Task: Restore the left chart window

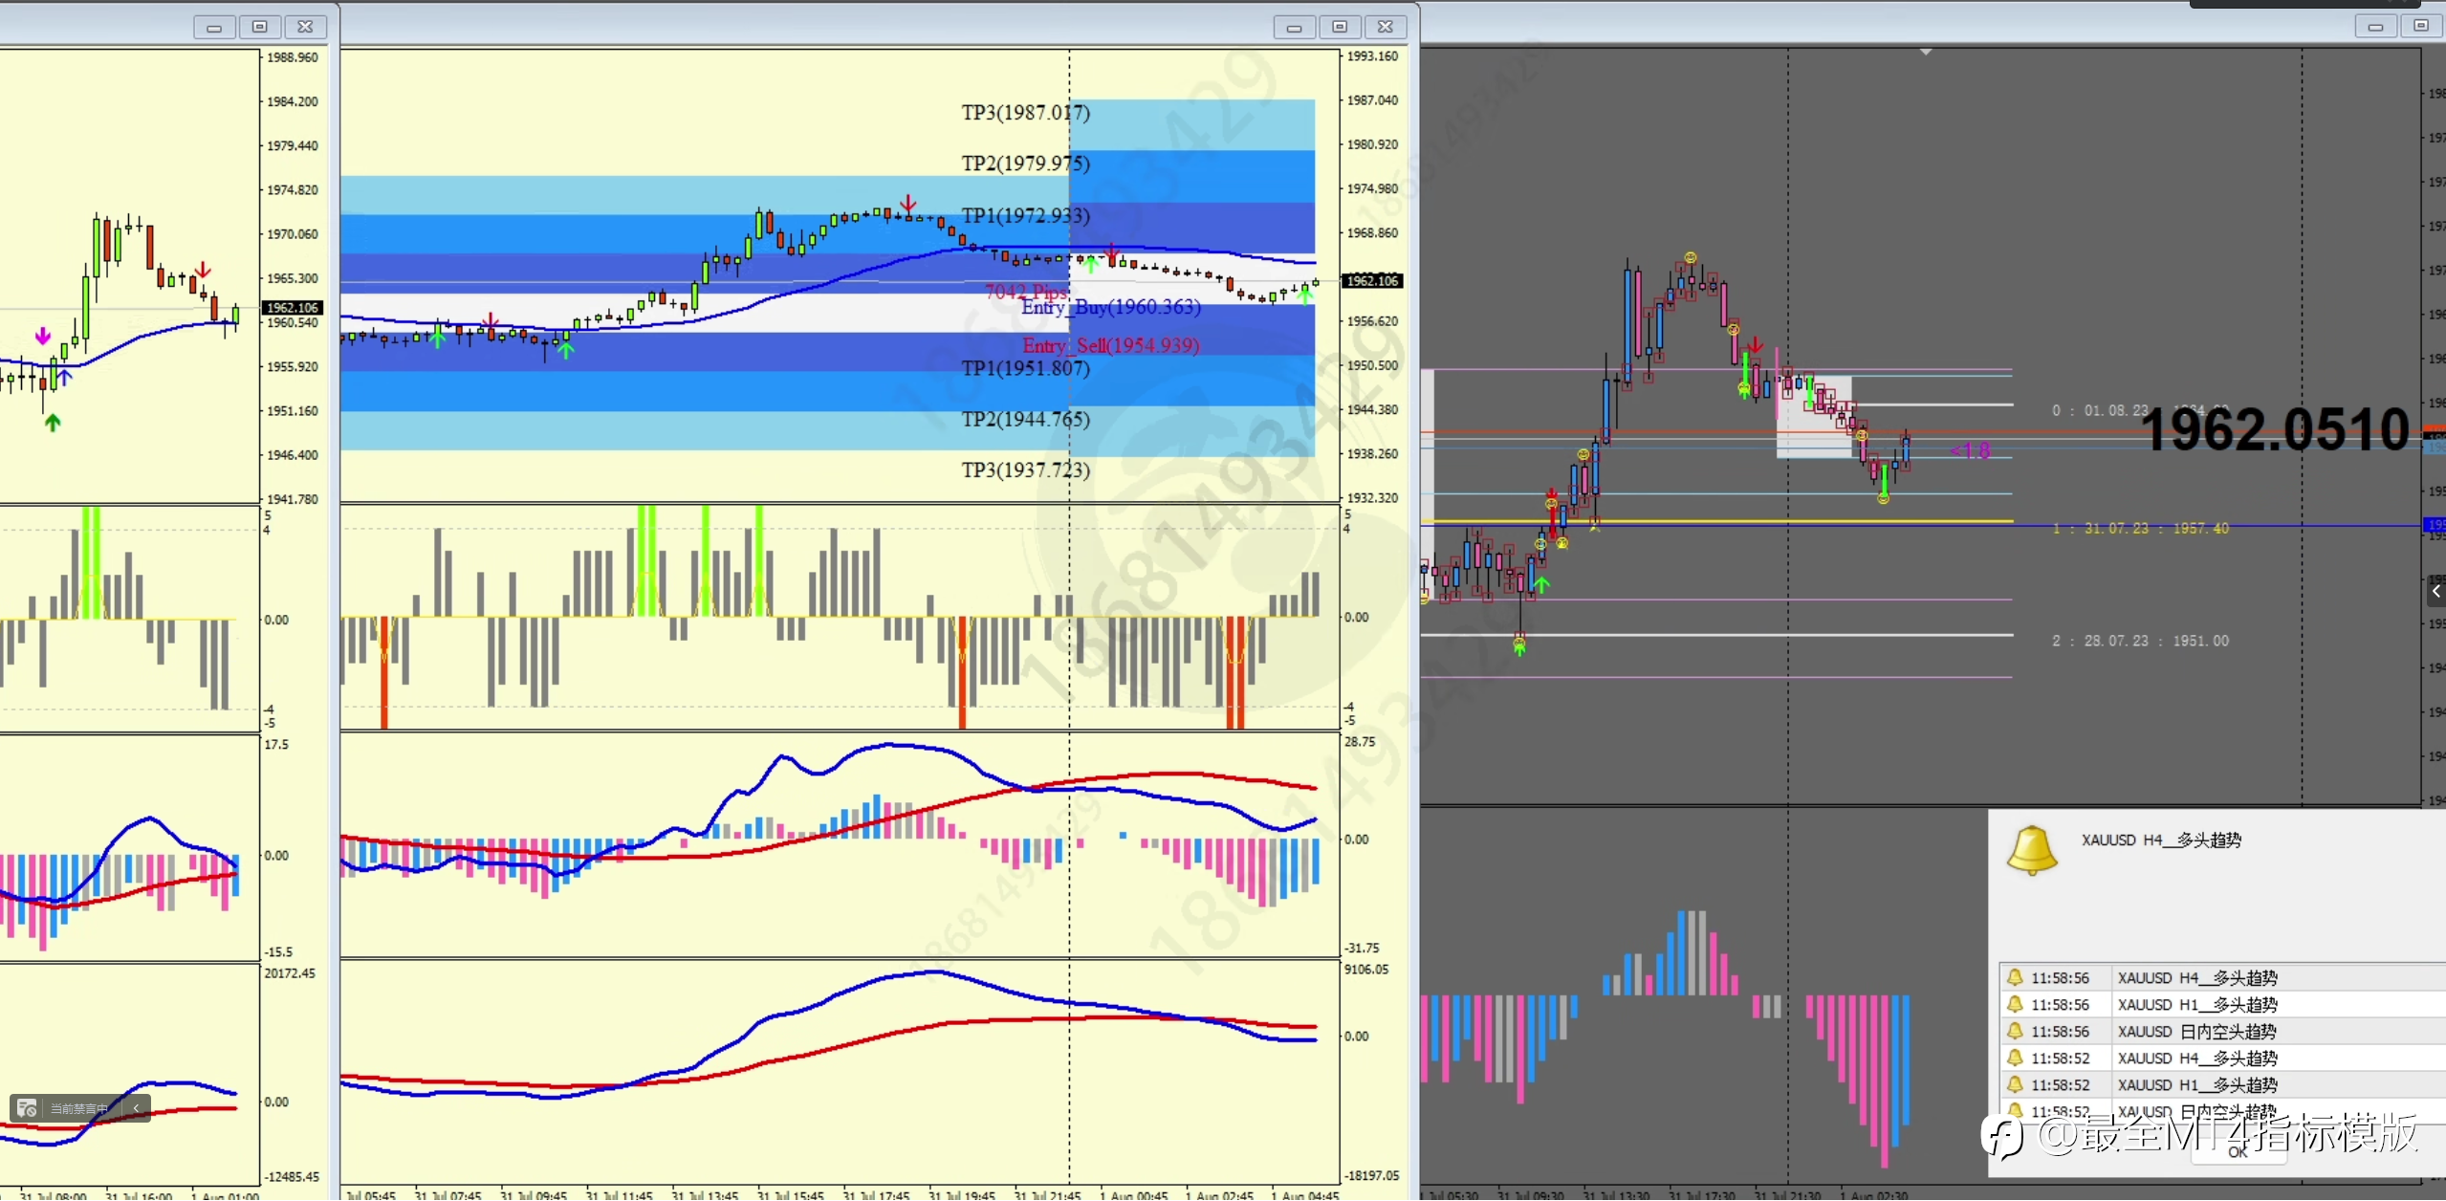Action: [259, 27]
